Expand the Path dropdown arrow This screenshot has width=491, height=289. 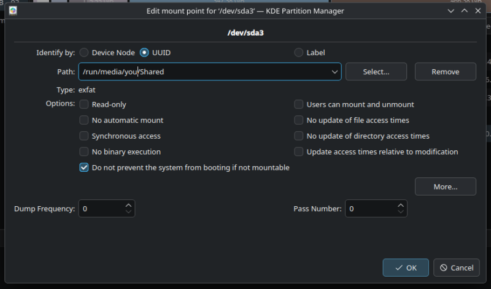pos(334,72)
